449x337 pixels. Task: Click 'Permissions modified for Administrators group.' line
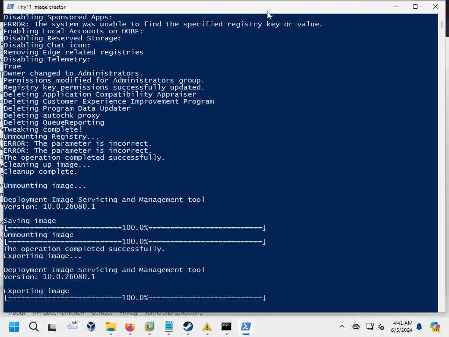(x=104, y=80)
